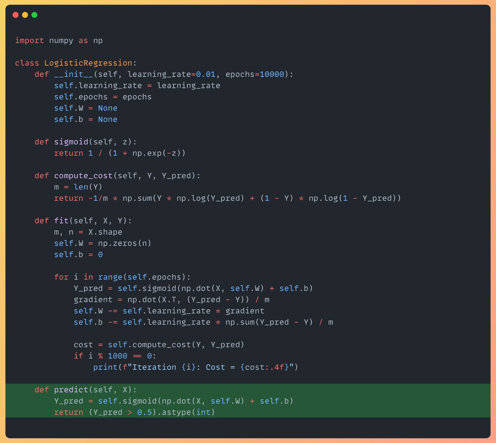Click the green zoom dot
This screenshot has height=443, width=496.
click(x=34, y=14)
